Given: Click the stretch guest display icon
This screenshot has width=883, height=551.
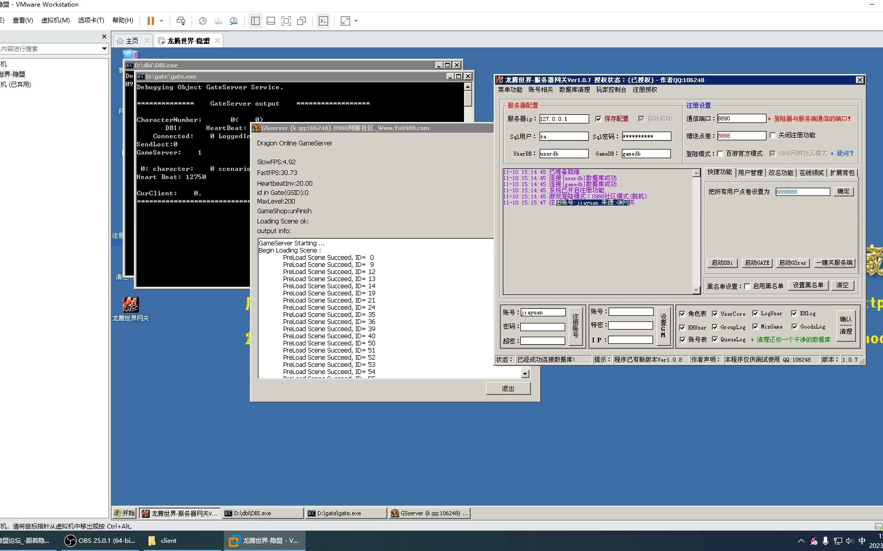Looking at the screenshot, I should (345, 21).
